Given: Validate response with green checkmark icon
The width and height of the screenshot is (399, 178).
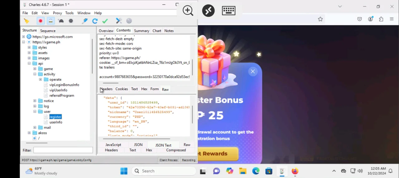Looking at the screenshot, I should (105, 21).
